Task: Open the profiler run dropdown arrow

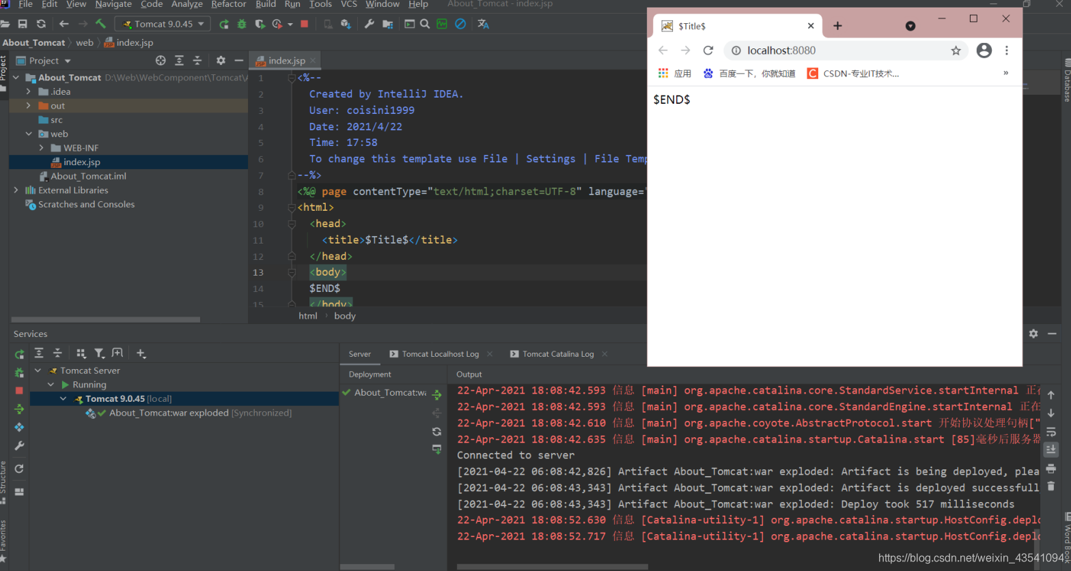Action: click(x=290, y=24)
